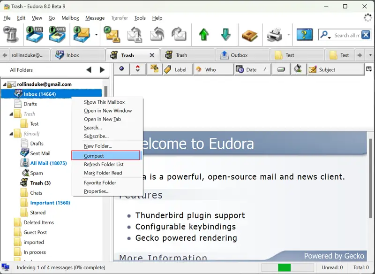Go to next message with green down arrow
The image size is (375, 274).
(225, 35)
